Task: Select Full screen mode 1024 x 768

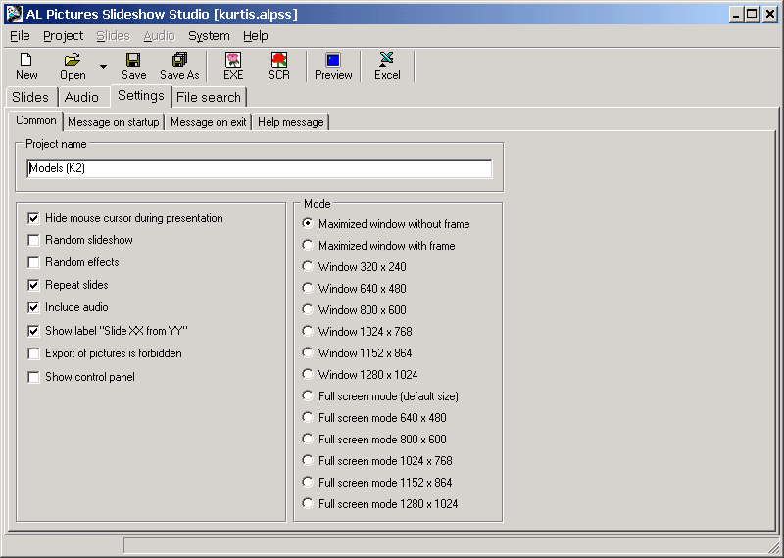Action: click(x=309, y=461)
